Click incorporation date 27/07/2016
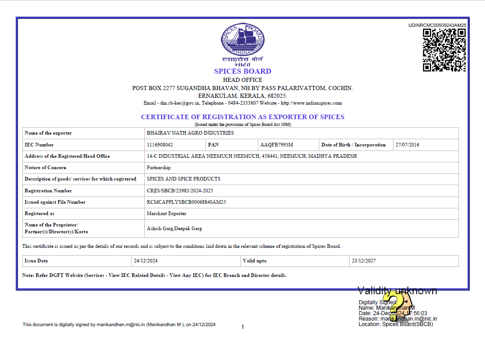Image resolution: width=485 pixels, height=342 pixels. (x=407, y=145)
